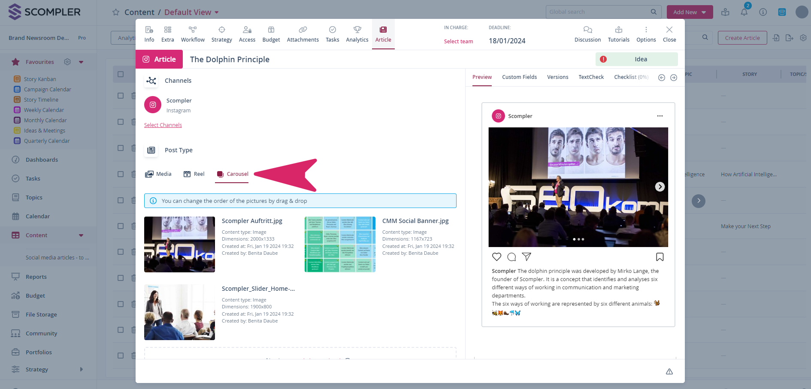Click the Select team link
811x389 pixels.
click(x=458, y=42)
